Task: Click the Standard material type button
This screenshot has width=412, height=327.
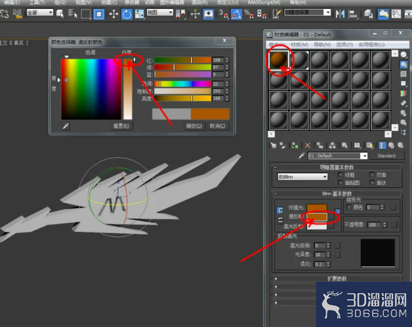Action: (386, 156)
